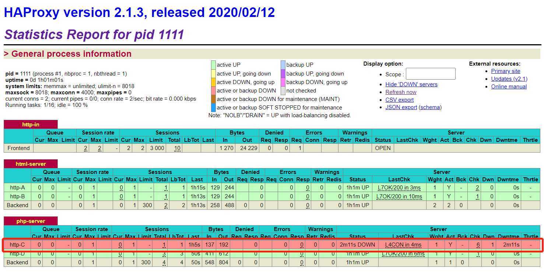Click the html-server Backend row label

[x=17, y=205]
